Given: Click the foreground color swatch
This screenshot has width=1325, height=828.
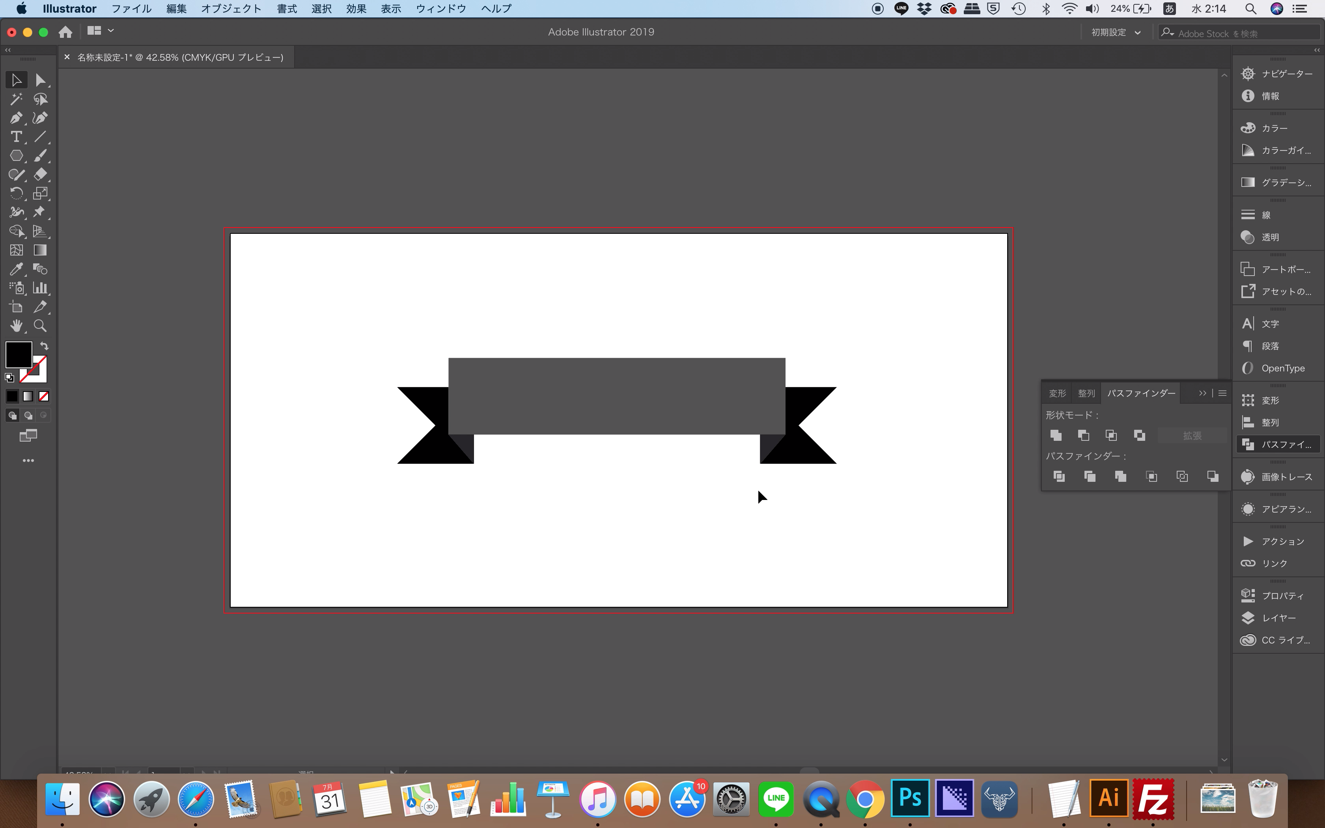Looking at the screenshot, I should pyautogui.click(x=18, y=354).
